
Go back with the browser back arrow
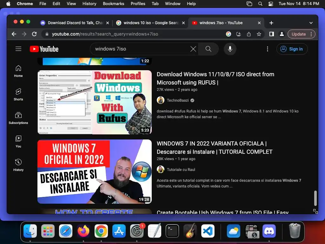tap(14, 34)
